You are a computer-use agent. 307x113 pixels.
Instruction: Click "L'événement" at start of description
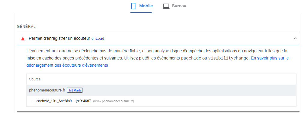pos(38,51)
